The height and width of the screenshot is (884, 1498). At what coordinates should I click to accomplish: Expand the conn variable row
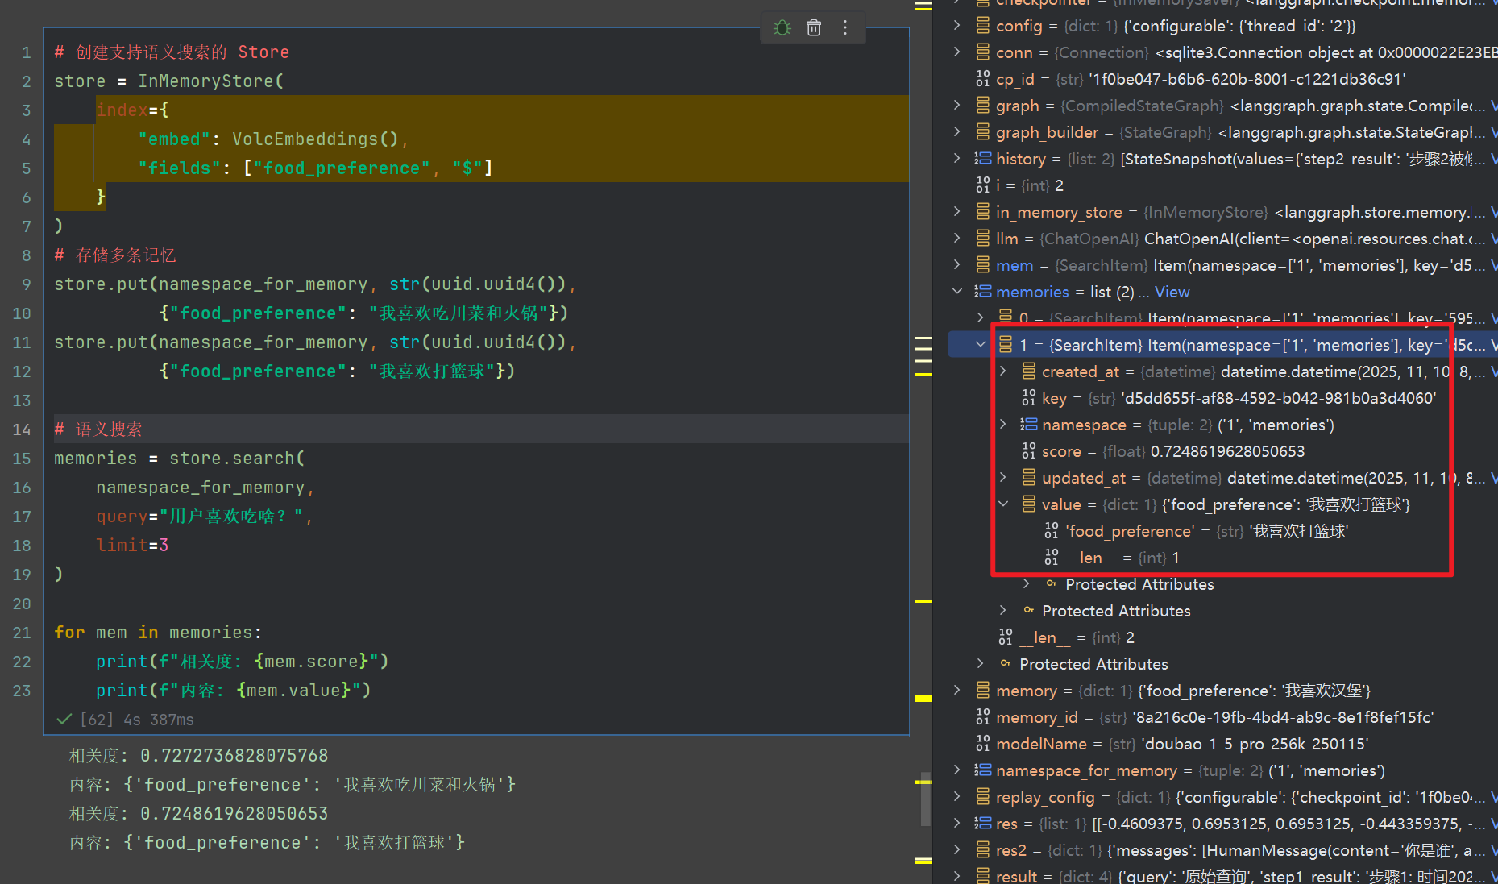(956, 52)
